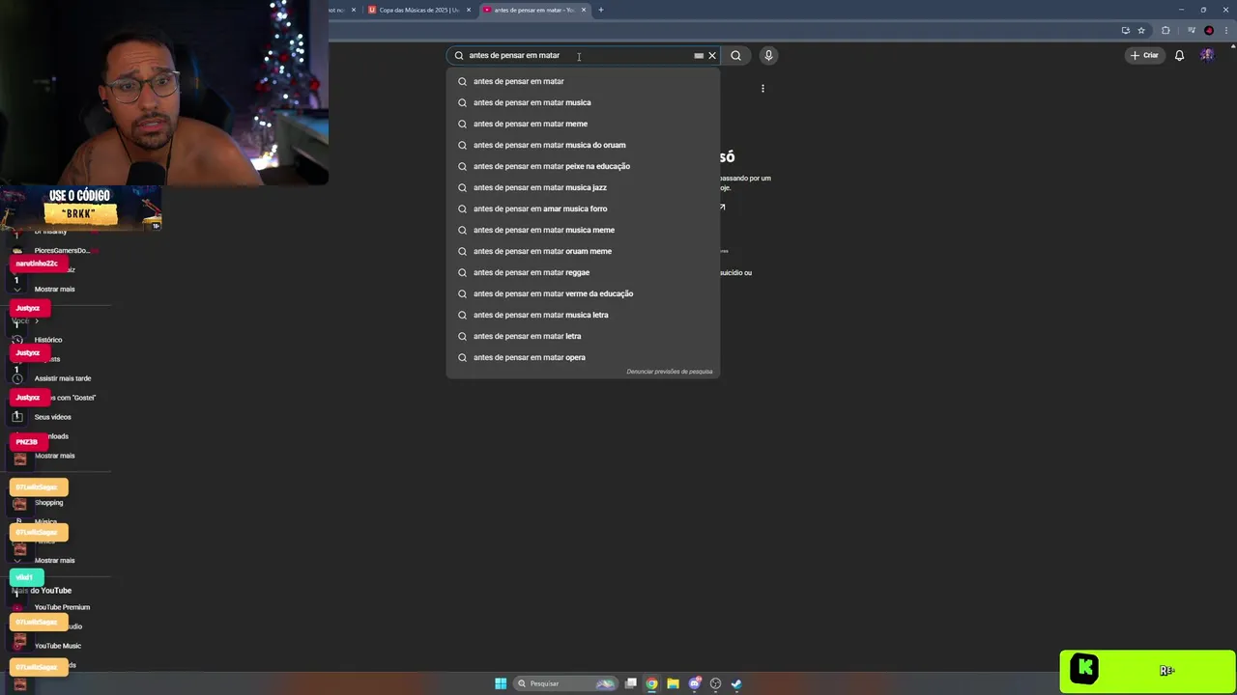
Task: Click the YouTube search magnifier button
Action: coord(735,55)
